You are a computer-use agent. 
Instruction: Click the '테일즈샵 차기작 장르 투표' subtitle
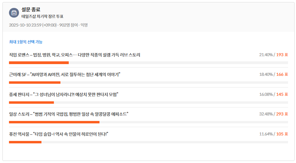[42, 17]
